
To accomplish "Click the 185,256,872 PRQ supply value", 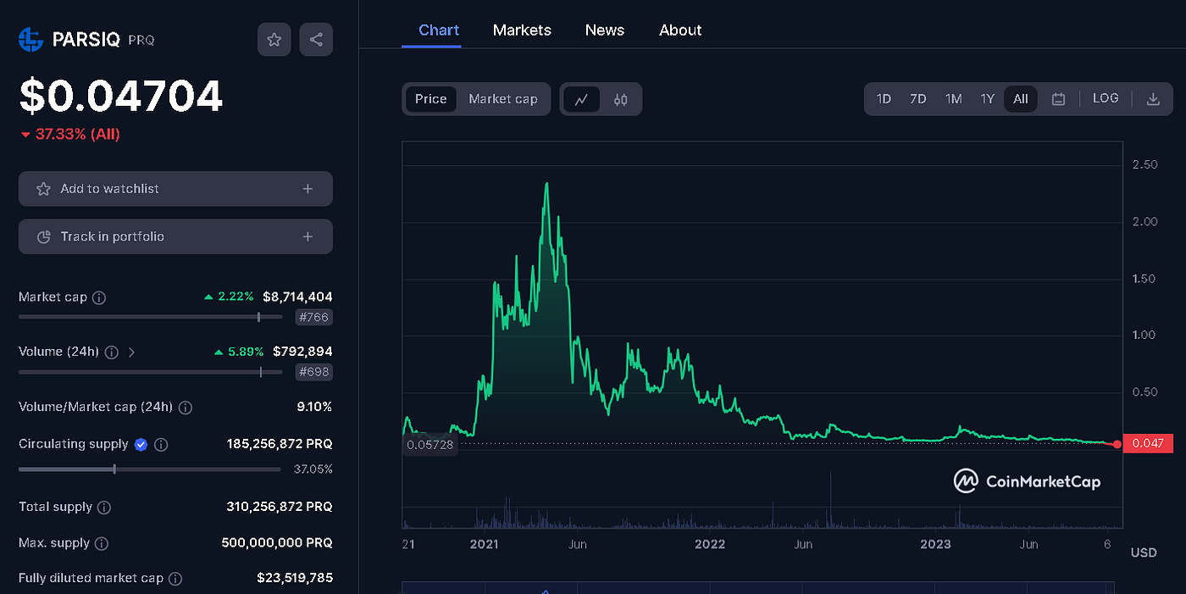I will (x=280, y=444).
